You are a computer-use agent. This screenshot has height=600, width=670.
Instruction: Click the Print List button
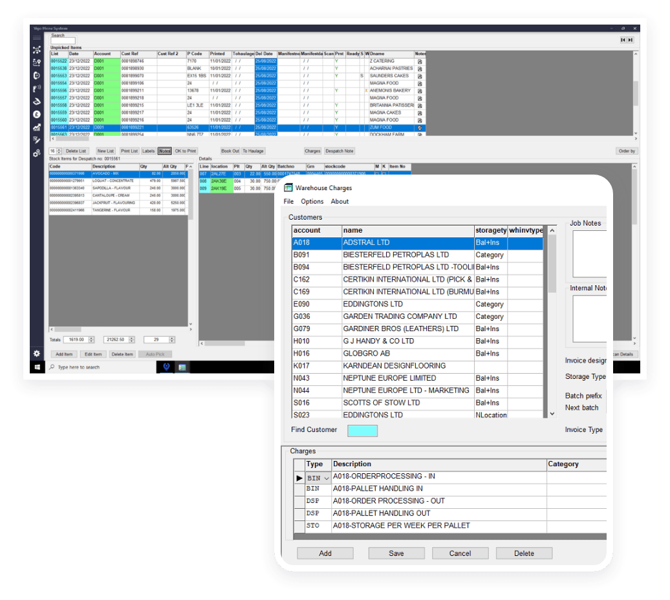[129, 151]
